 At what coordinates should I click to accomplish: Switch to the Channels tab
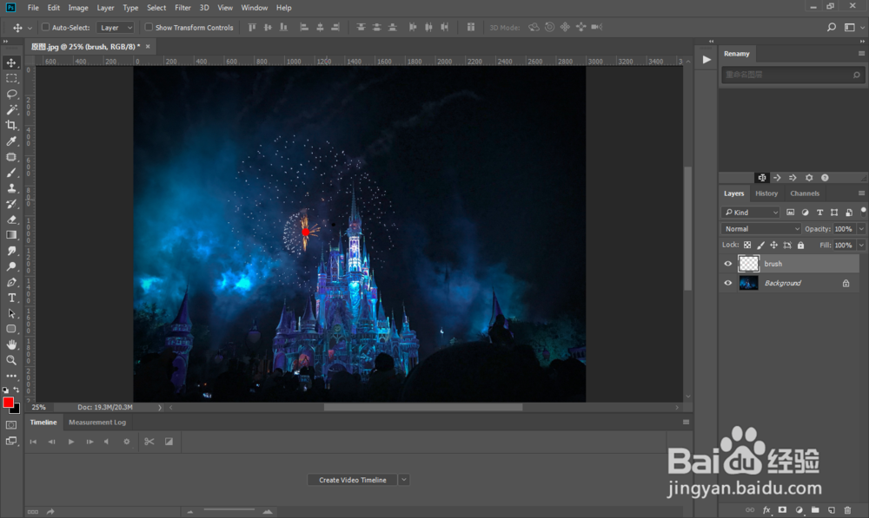click(x=805, y=193)
